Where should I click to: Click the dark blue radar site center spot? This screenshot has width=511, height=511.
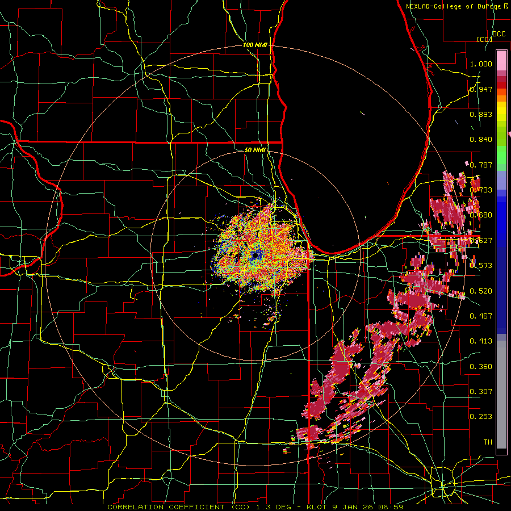256,256
